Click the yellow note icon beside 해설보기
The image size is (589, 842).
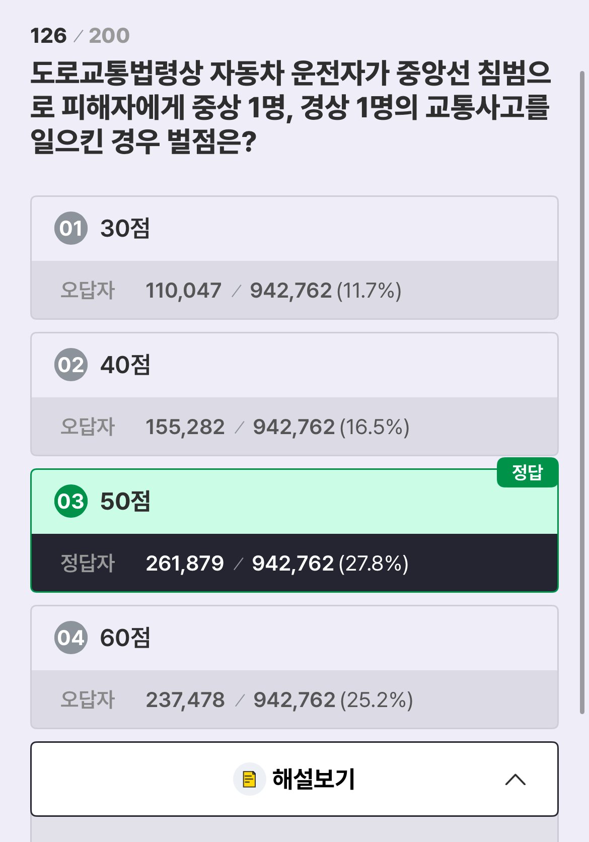point(249,779)
